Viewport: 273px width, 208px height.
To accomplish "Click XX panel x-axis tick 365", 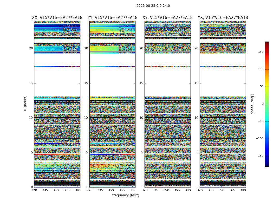I will coord(67,190).
